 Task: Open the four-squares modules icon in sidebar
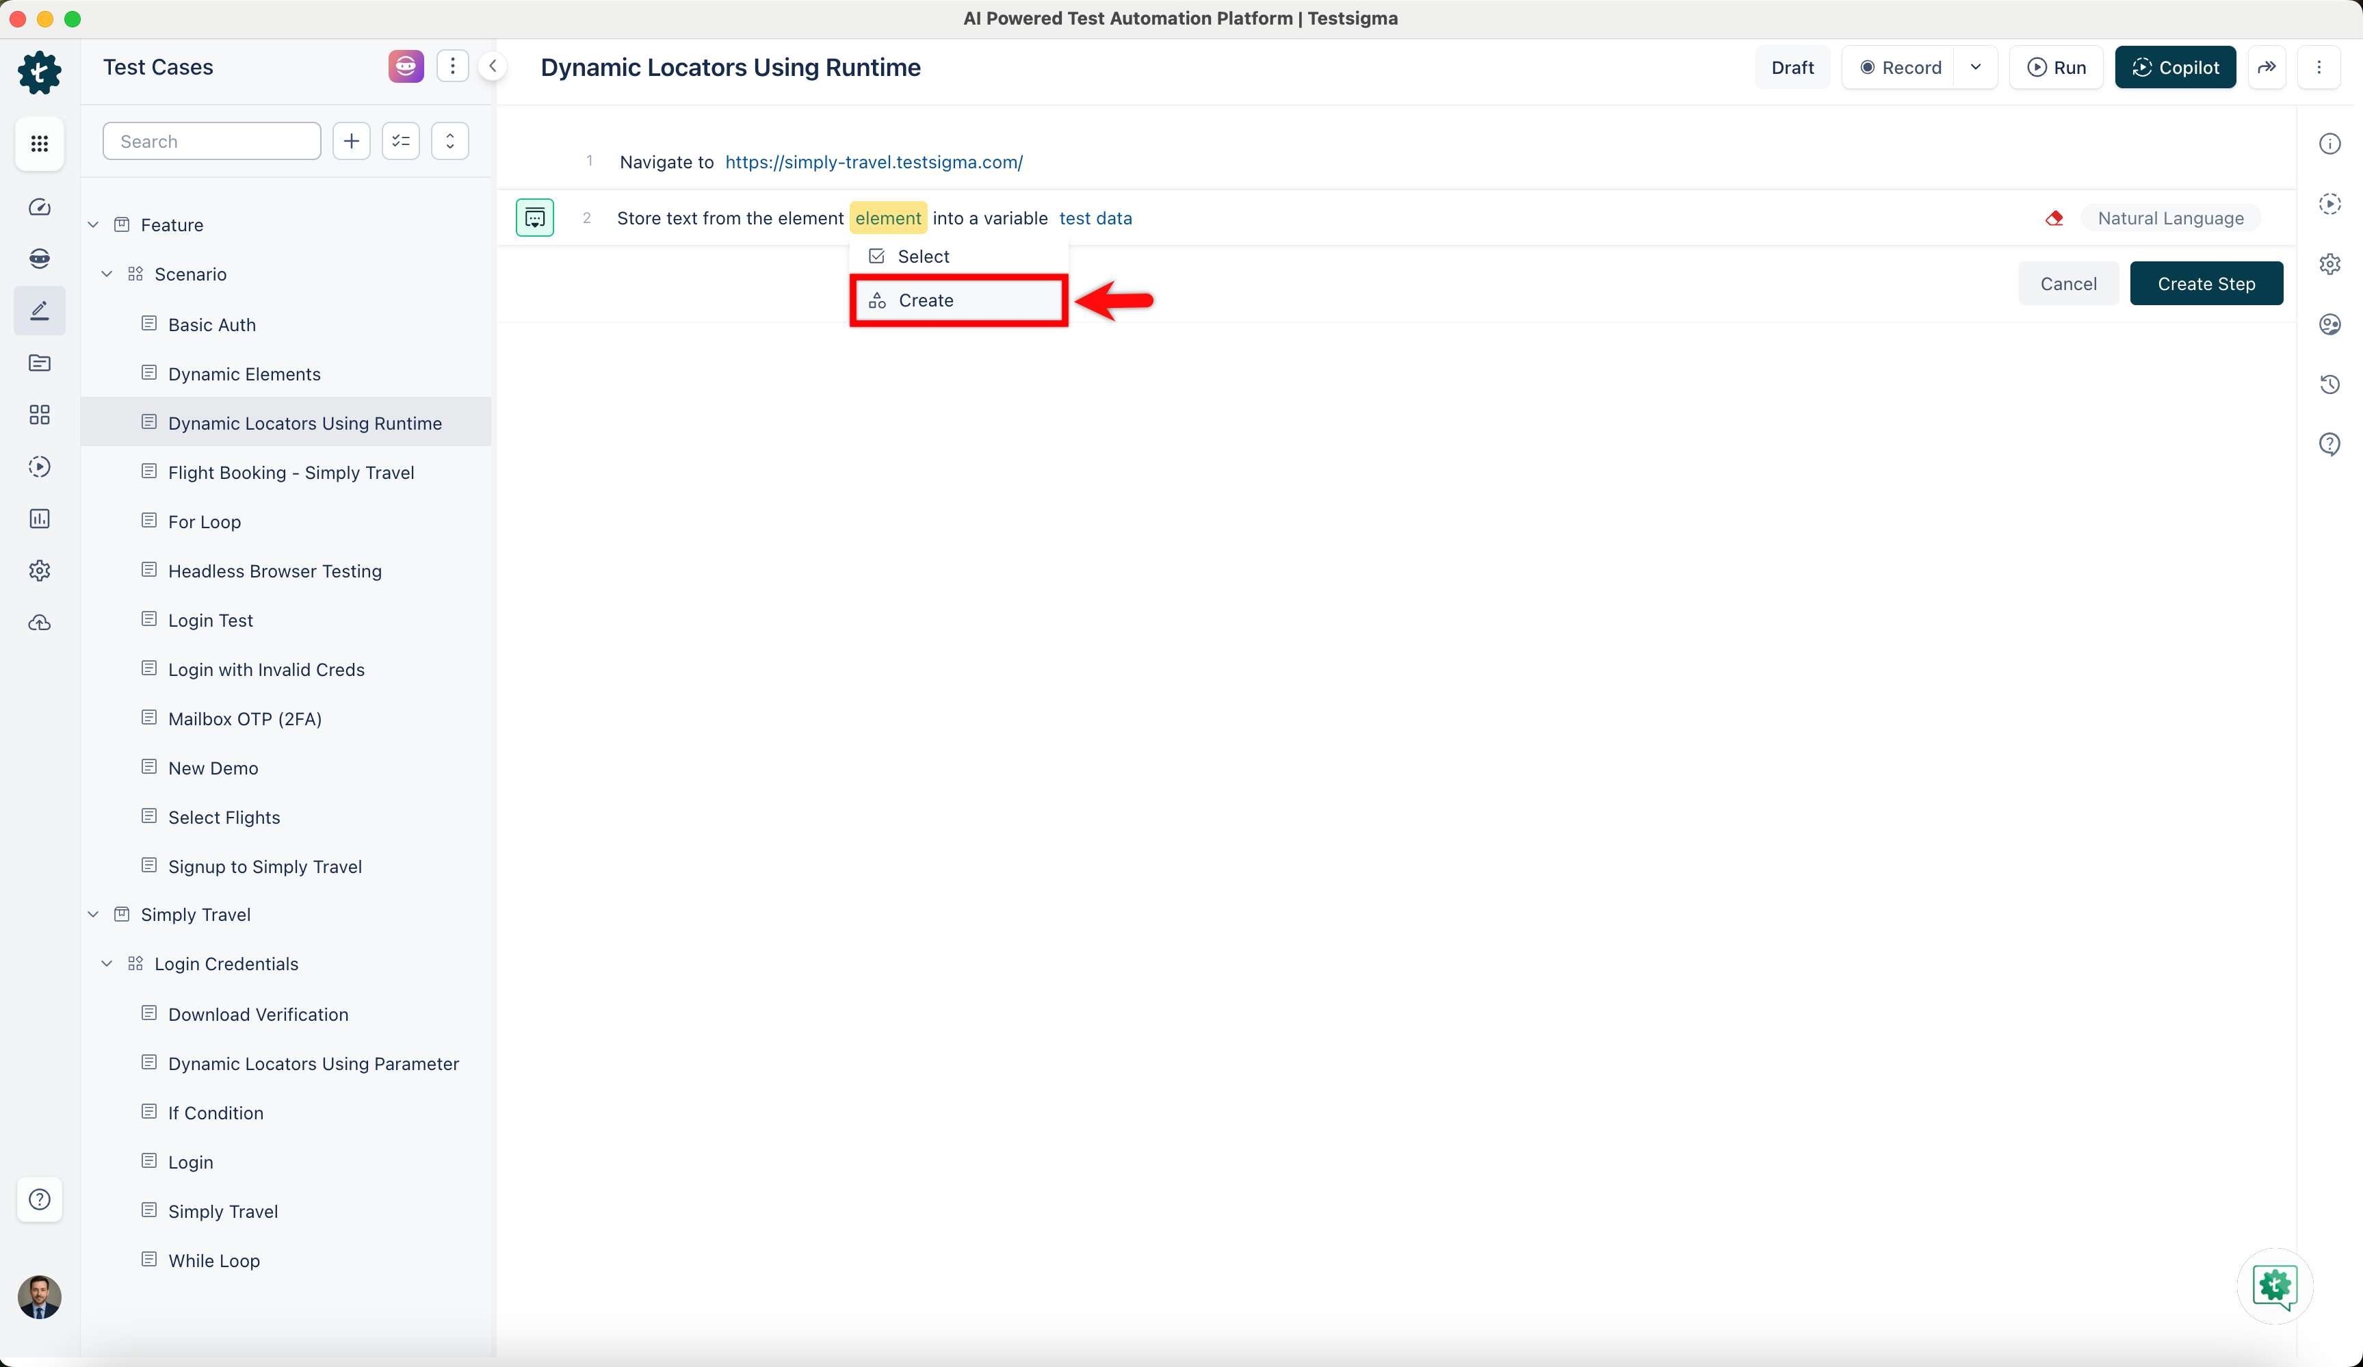click(40, 415)
